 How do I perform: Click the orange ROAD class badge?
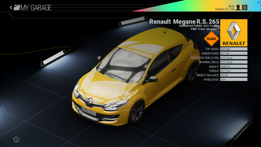pos(211,39)
